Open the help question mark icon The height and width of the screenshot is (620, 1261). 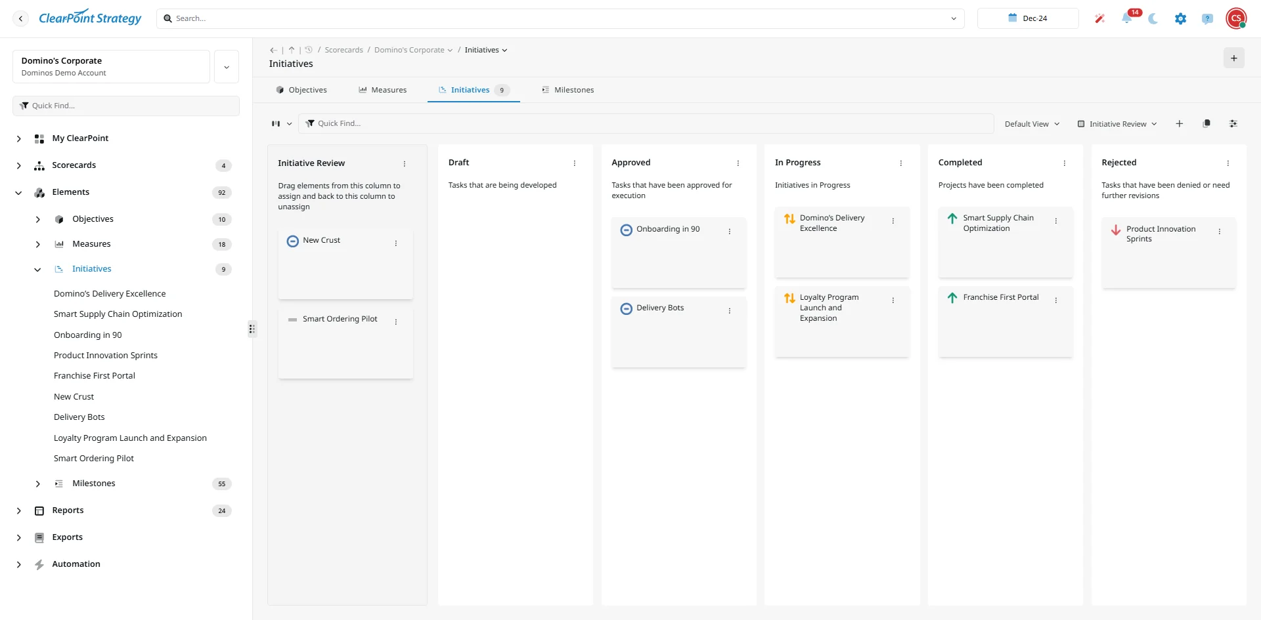(x=1207, y=18)
